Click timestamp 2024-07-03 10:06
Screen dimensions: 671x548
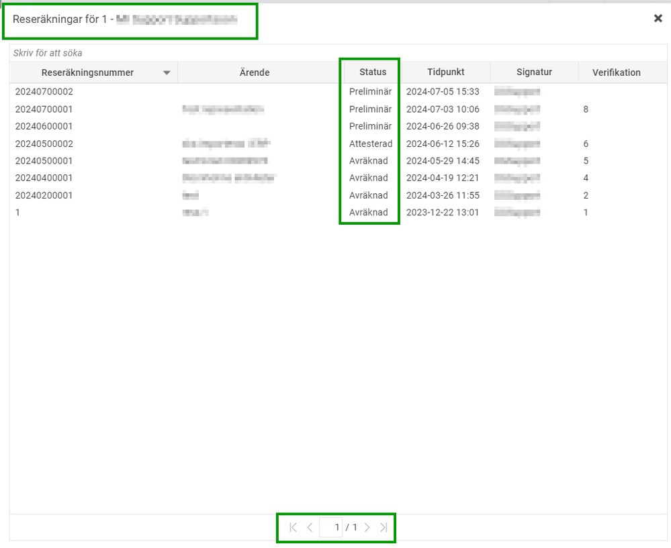point(443,109)
